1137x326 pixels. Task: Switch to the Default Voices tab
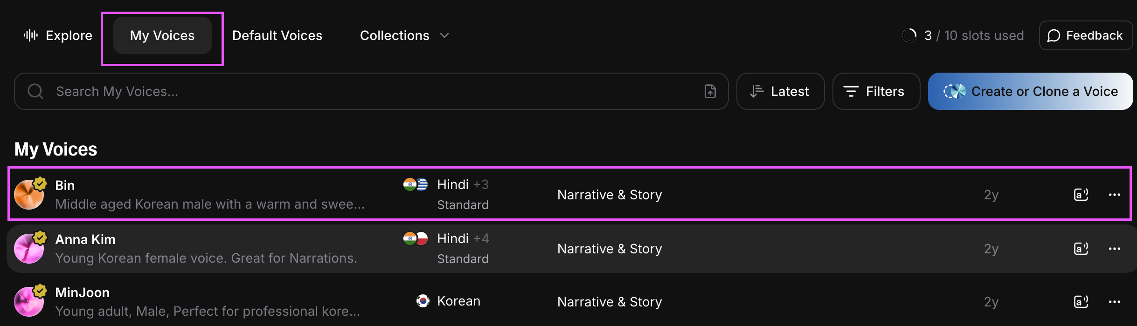(277, 35)
